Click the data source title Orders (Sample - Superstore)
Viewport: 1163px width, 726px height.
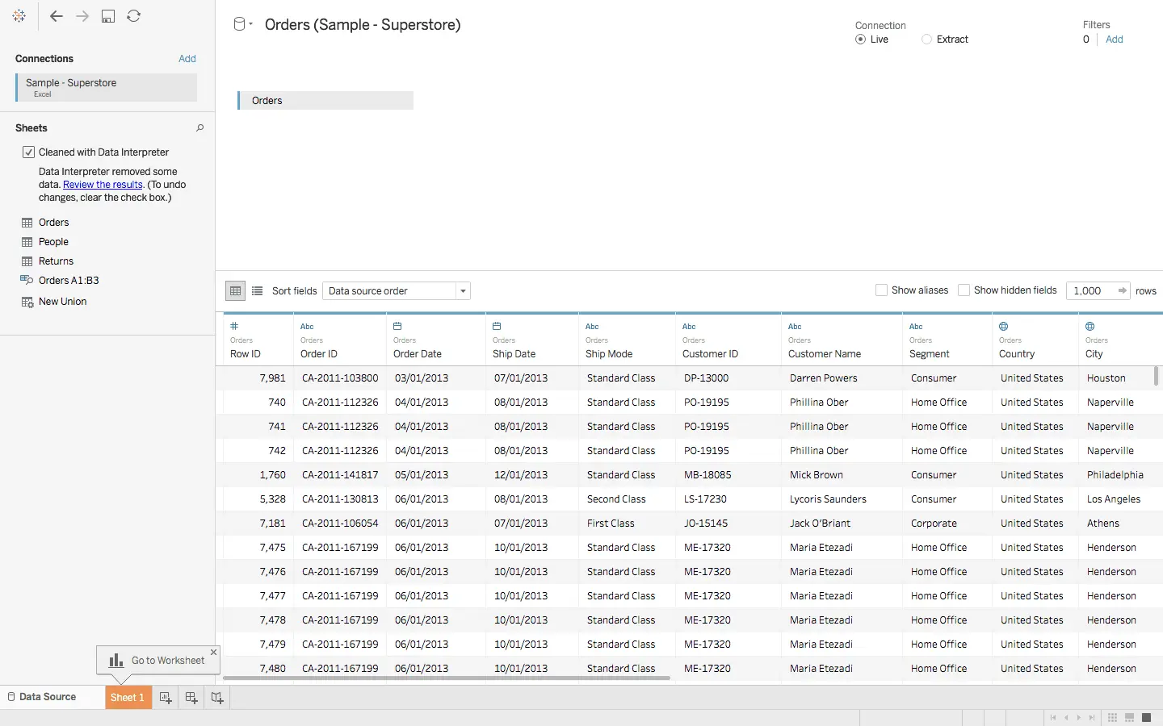tap(363, 24)
